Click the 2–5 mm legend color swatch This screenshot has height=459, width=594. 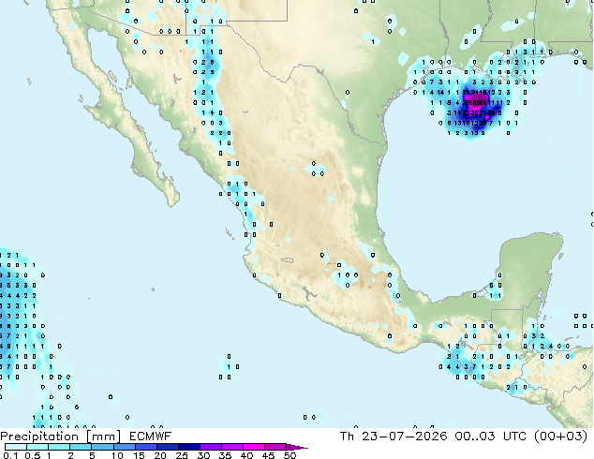coord(81,447)
